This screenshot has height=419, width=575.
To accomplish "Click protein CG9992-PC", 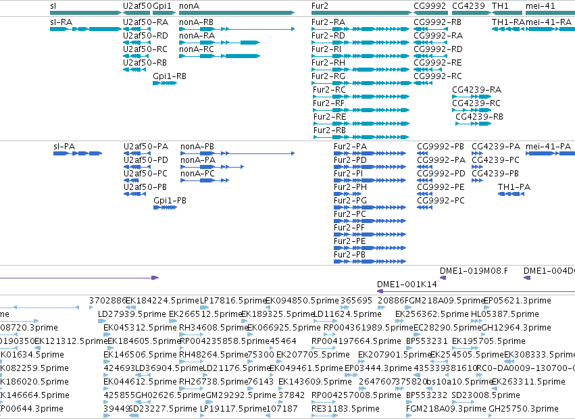I will click(x=424, y=207).
